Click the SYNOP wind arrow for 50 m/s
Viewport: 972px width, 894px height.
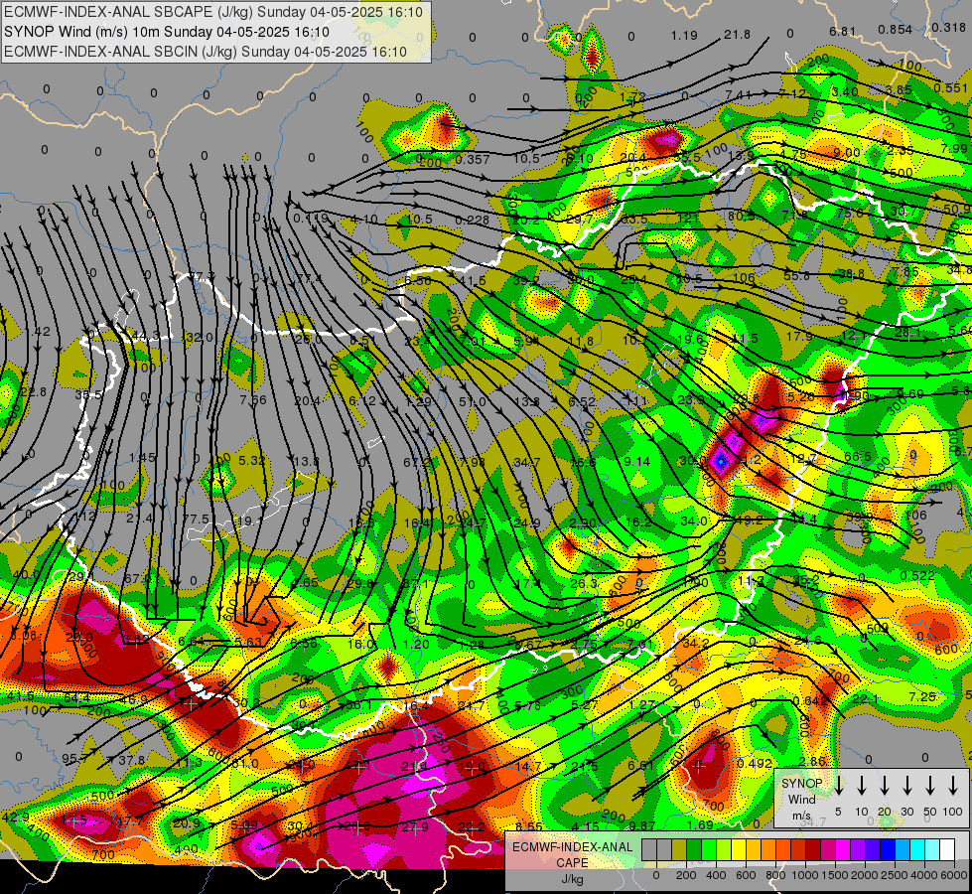point(930,786)
